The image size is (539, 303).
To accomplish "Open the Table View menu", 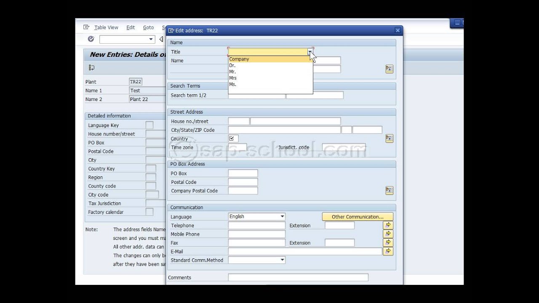I will (x=106, y=27).
